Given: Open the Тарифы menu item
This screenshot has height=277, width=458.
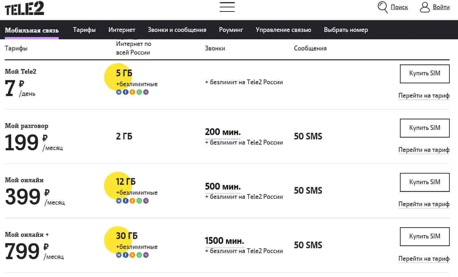Looking at the screenshot, I should click(84, 30).
